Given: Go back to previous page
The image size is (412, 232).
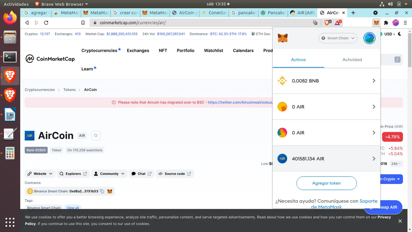Looking at the screenshot, I should tap(27, 23).
